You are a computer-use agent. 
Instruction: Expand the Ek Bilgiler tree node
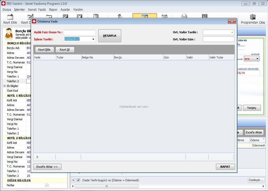coord(4,86)
